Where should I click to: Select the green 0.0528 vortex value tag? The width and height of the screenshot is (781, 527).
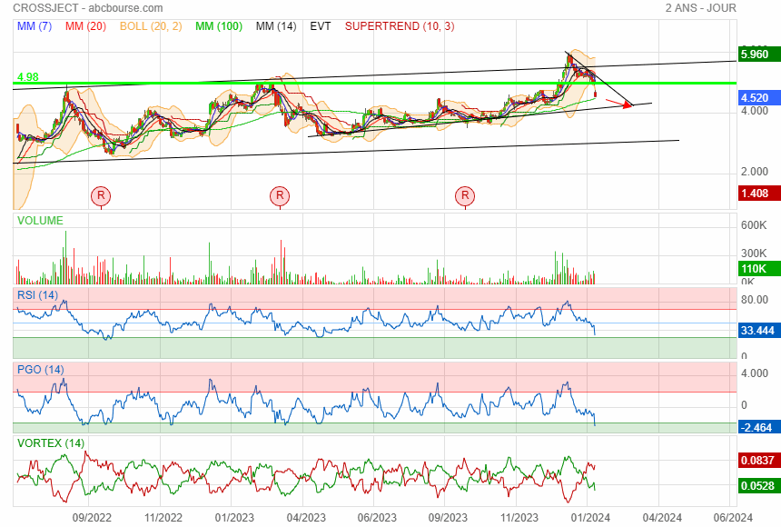pos(759,485)
